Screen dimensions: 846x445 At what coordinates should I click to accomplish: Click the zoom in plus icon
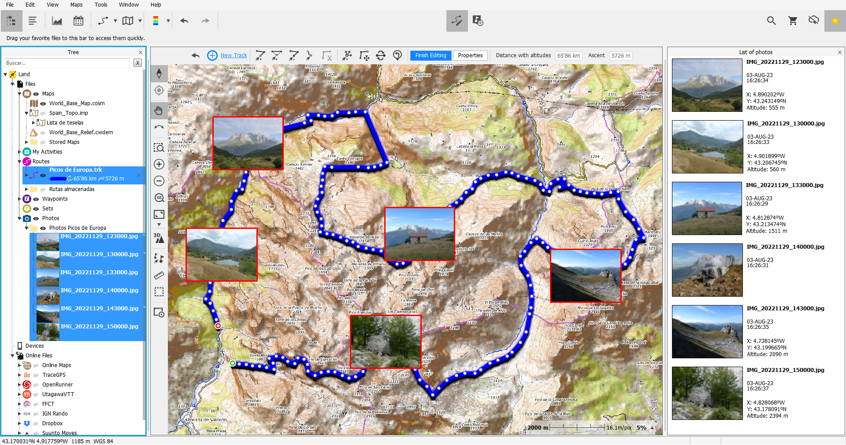(x=159, y=164)
